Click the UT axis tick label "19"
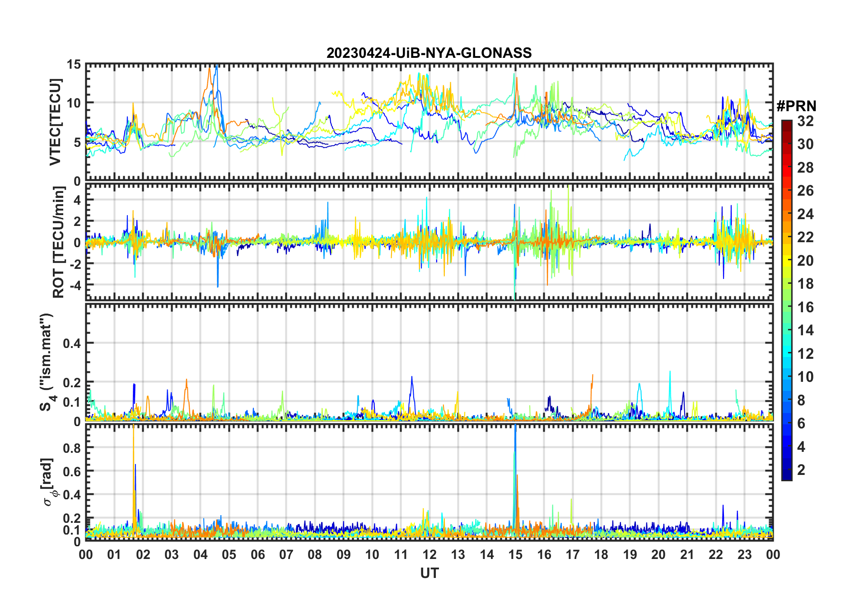 coord(630,554)
